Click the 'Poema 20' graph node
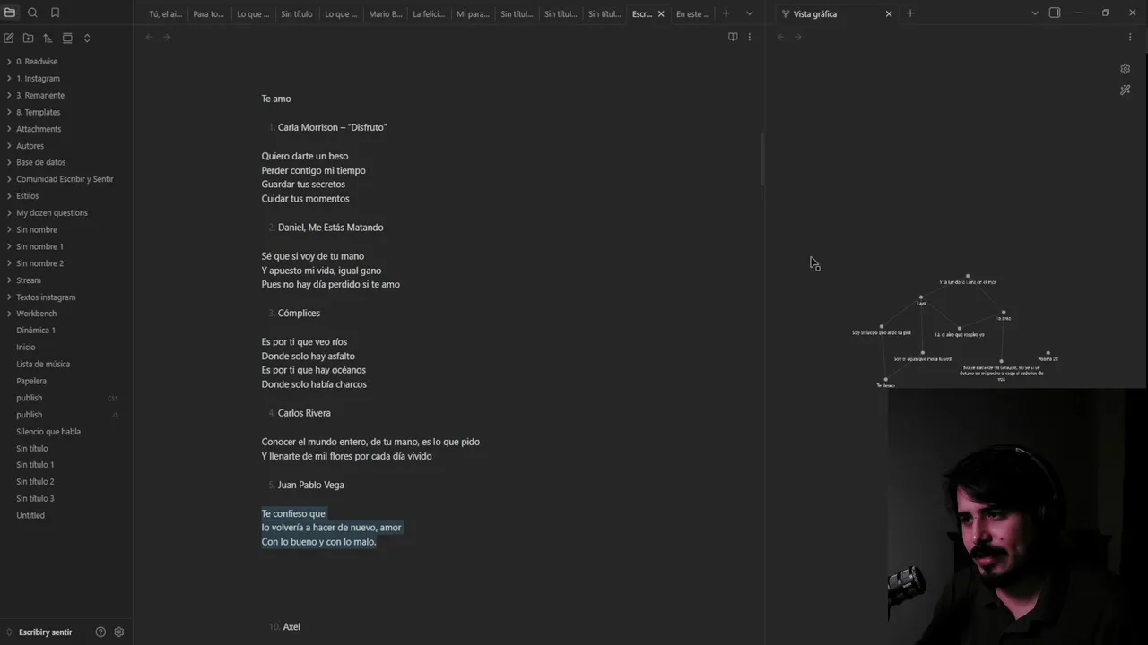 (1048, 353)
